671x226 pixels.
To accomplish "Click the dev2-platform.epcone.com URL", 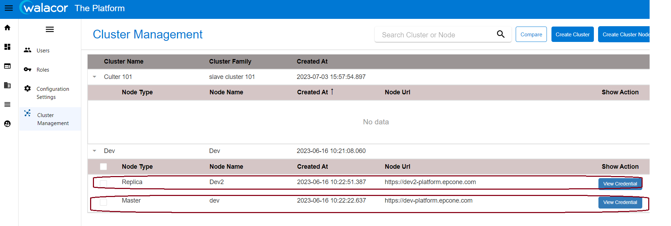I will pyautogui.click(x=431, y=182).
